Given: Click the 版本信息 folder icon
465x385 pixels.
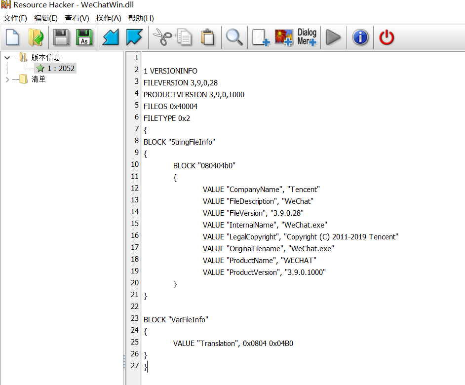Looking at the screenshot, I should [23, 57].
